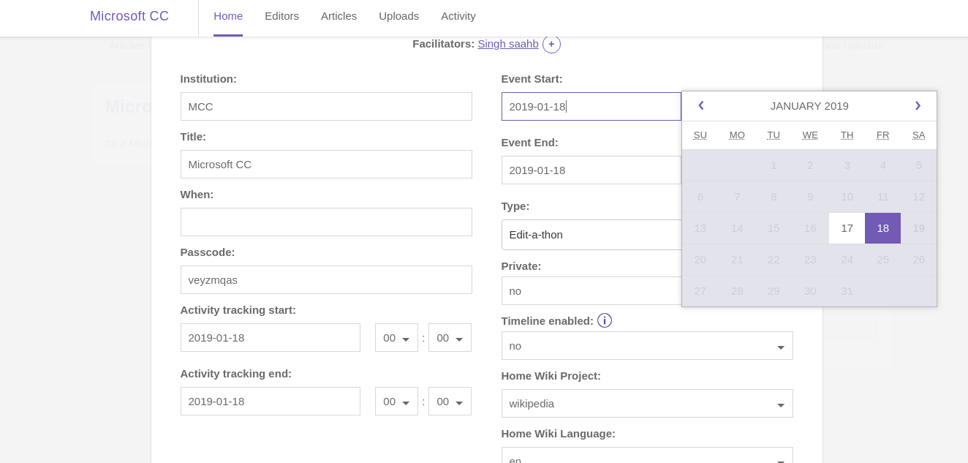Switch to the Editors tab
Screen dimensions: 968x463
(x=281, y=16)
